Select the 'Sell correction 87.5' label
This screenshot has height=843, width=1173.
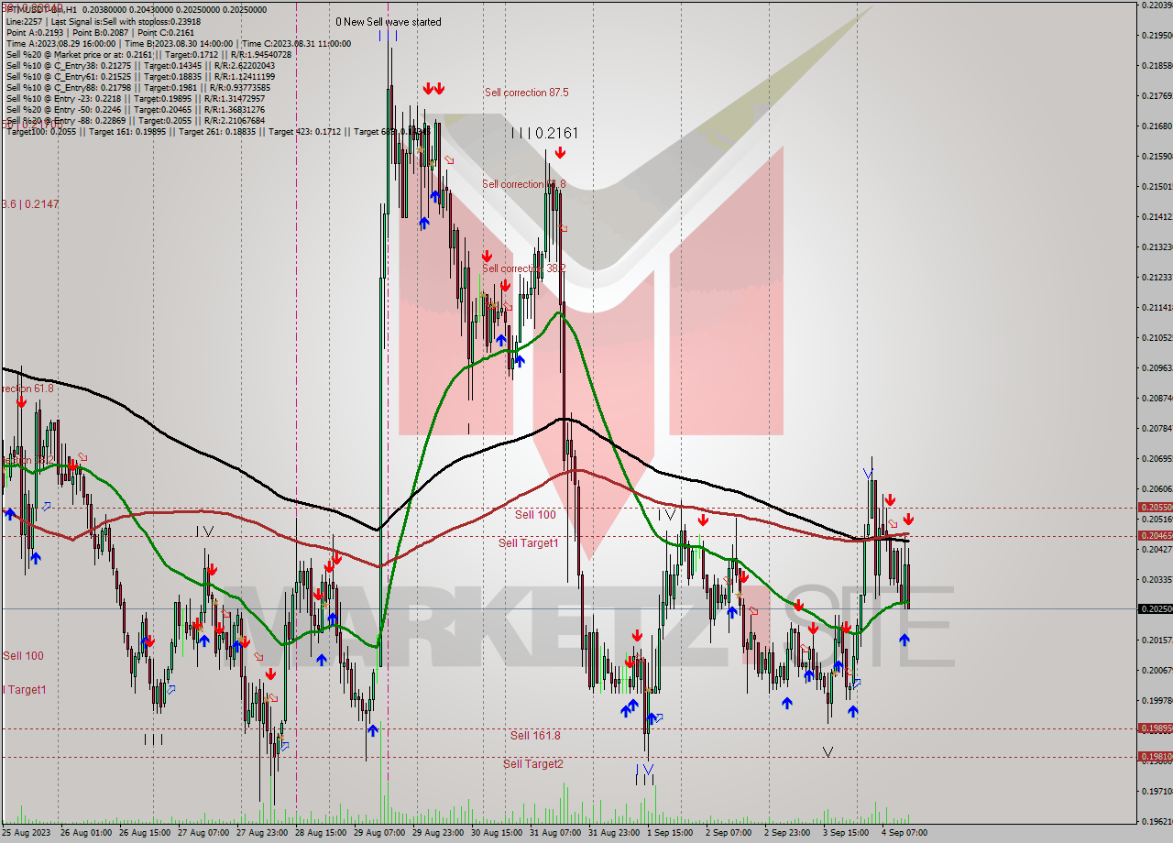pos(526,93)
